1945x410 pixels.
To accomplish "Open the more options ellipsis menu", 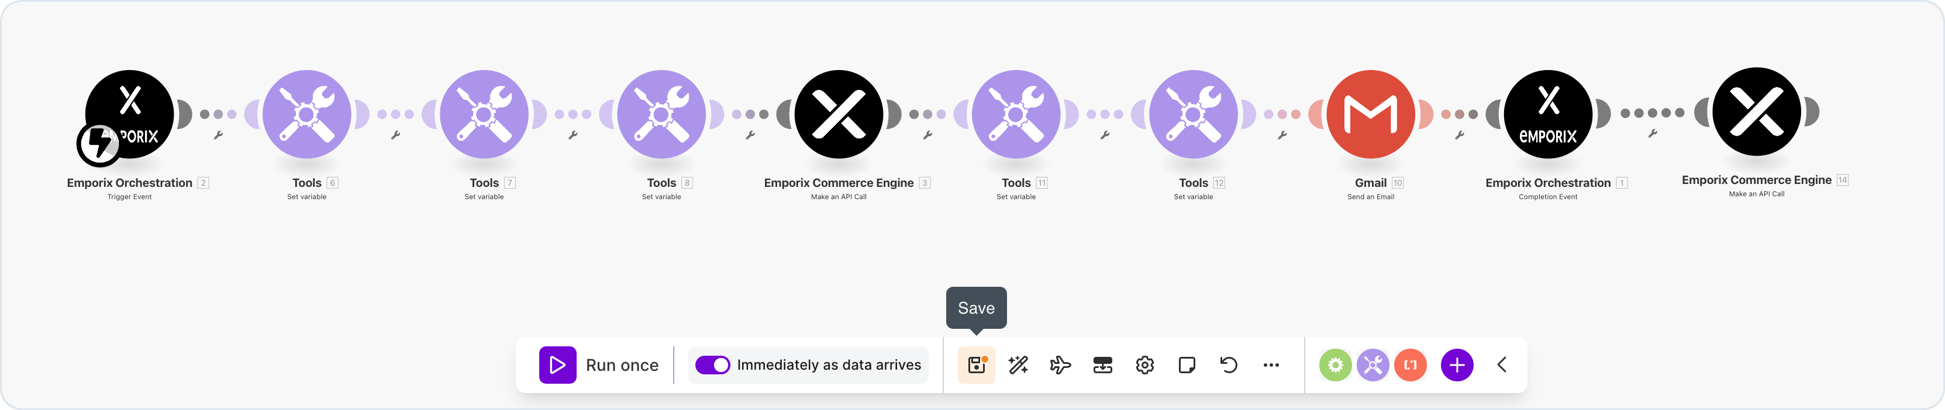I will [1271, 365].
